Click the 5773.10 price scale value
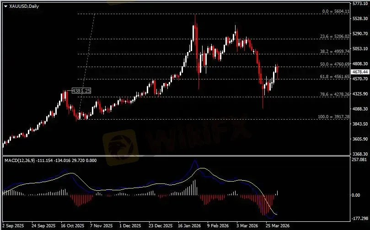370x230 pixels. [x=360, y=4]
